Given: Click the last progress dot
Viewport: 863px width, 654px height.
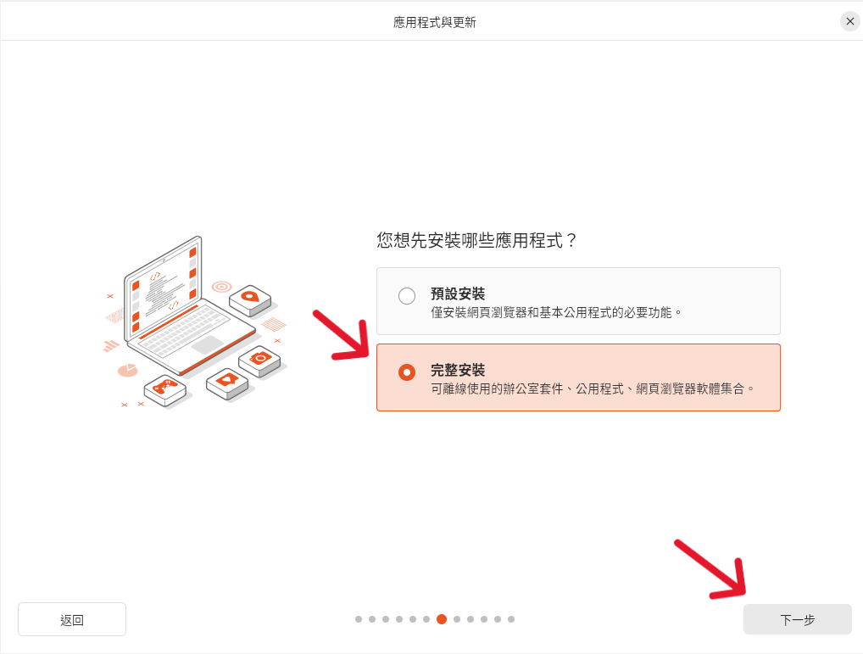Looking at the screenshot, I should [x=511, y=619].
